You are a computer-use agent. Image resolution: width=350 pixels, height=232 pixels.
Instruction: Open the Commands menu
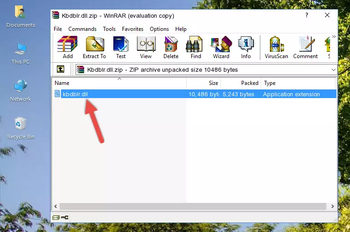pyautogui.click(x=82, y=29)
